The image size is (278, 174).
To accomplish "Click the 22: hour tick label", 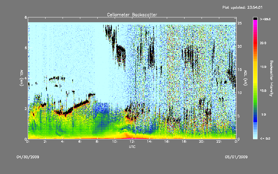I will (219, 142).
